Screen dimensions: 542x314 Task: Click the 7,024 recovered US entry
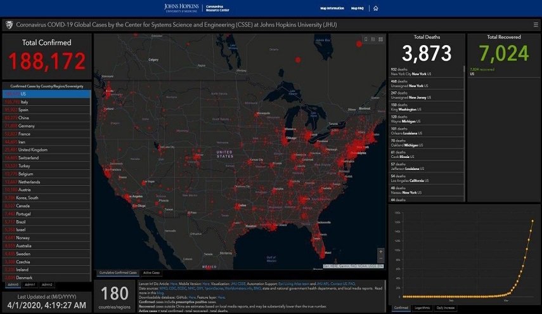point(503,72)
